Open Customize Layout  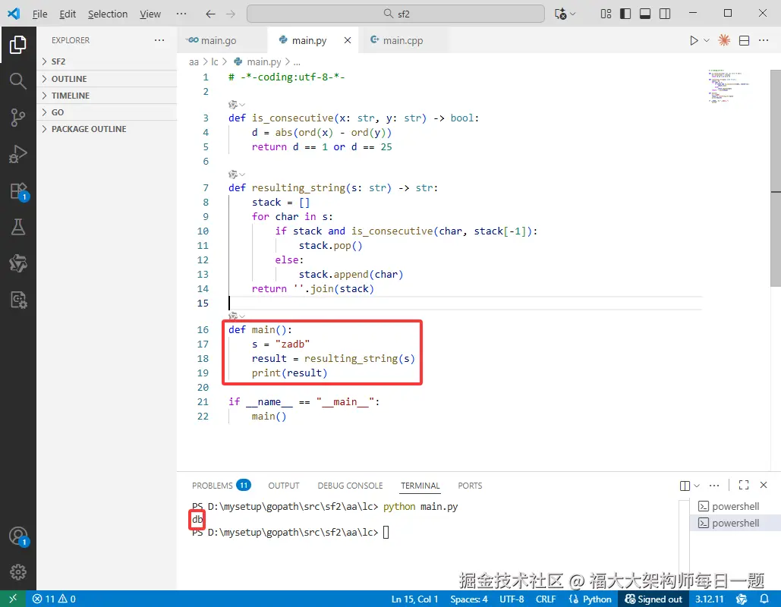pos(606,14)
